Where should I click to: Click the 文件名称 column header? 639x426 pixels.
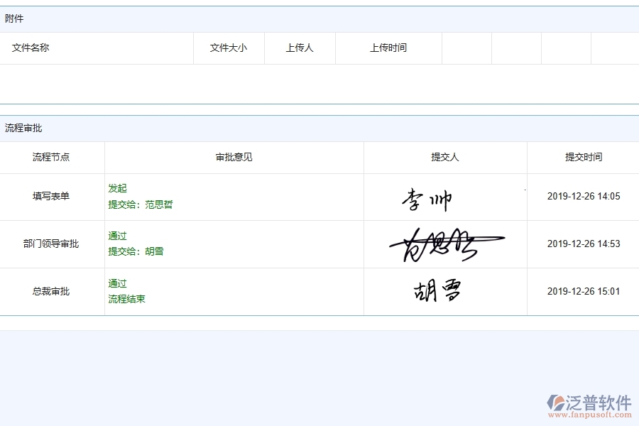pyautogui.click(x=29, y=48)
